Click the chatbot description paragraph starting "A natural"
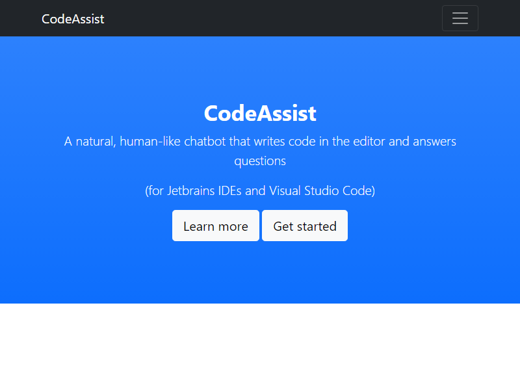 (260, 151)
